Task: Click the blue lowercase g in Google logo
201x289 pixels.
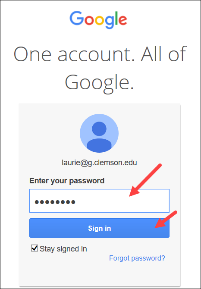Action: tap(110, 22)
